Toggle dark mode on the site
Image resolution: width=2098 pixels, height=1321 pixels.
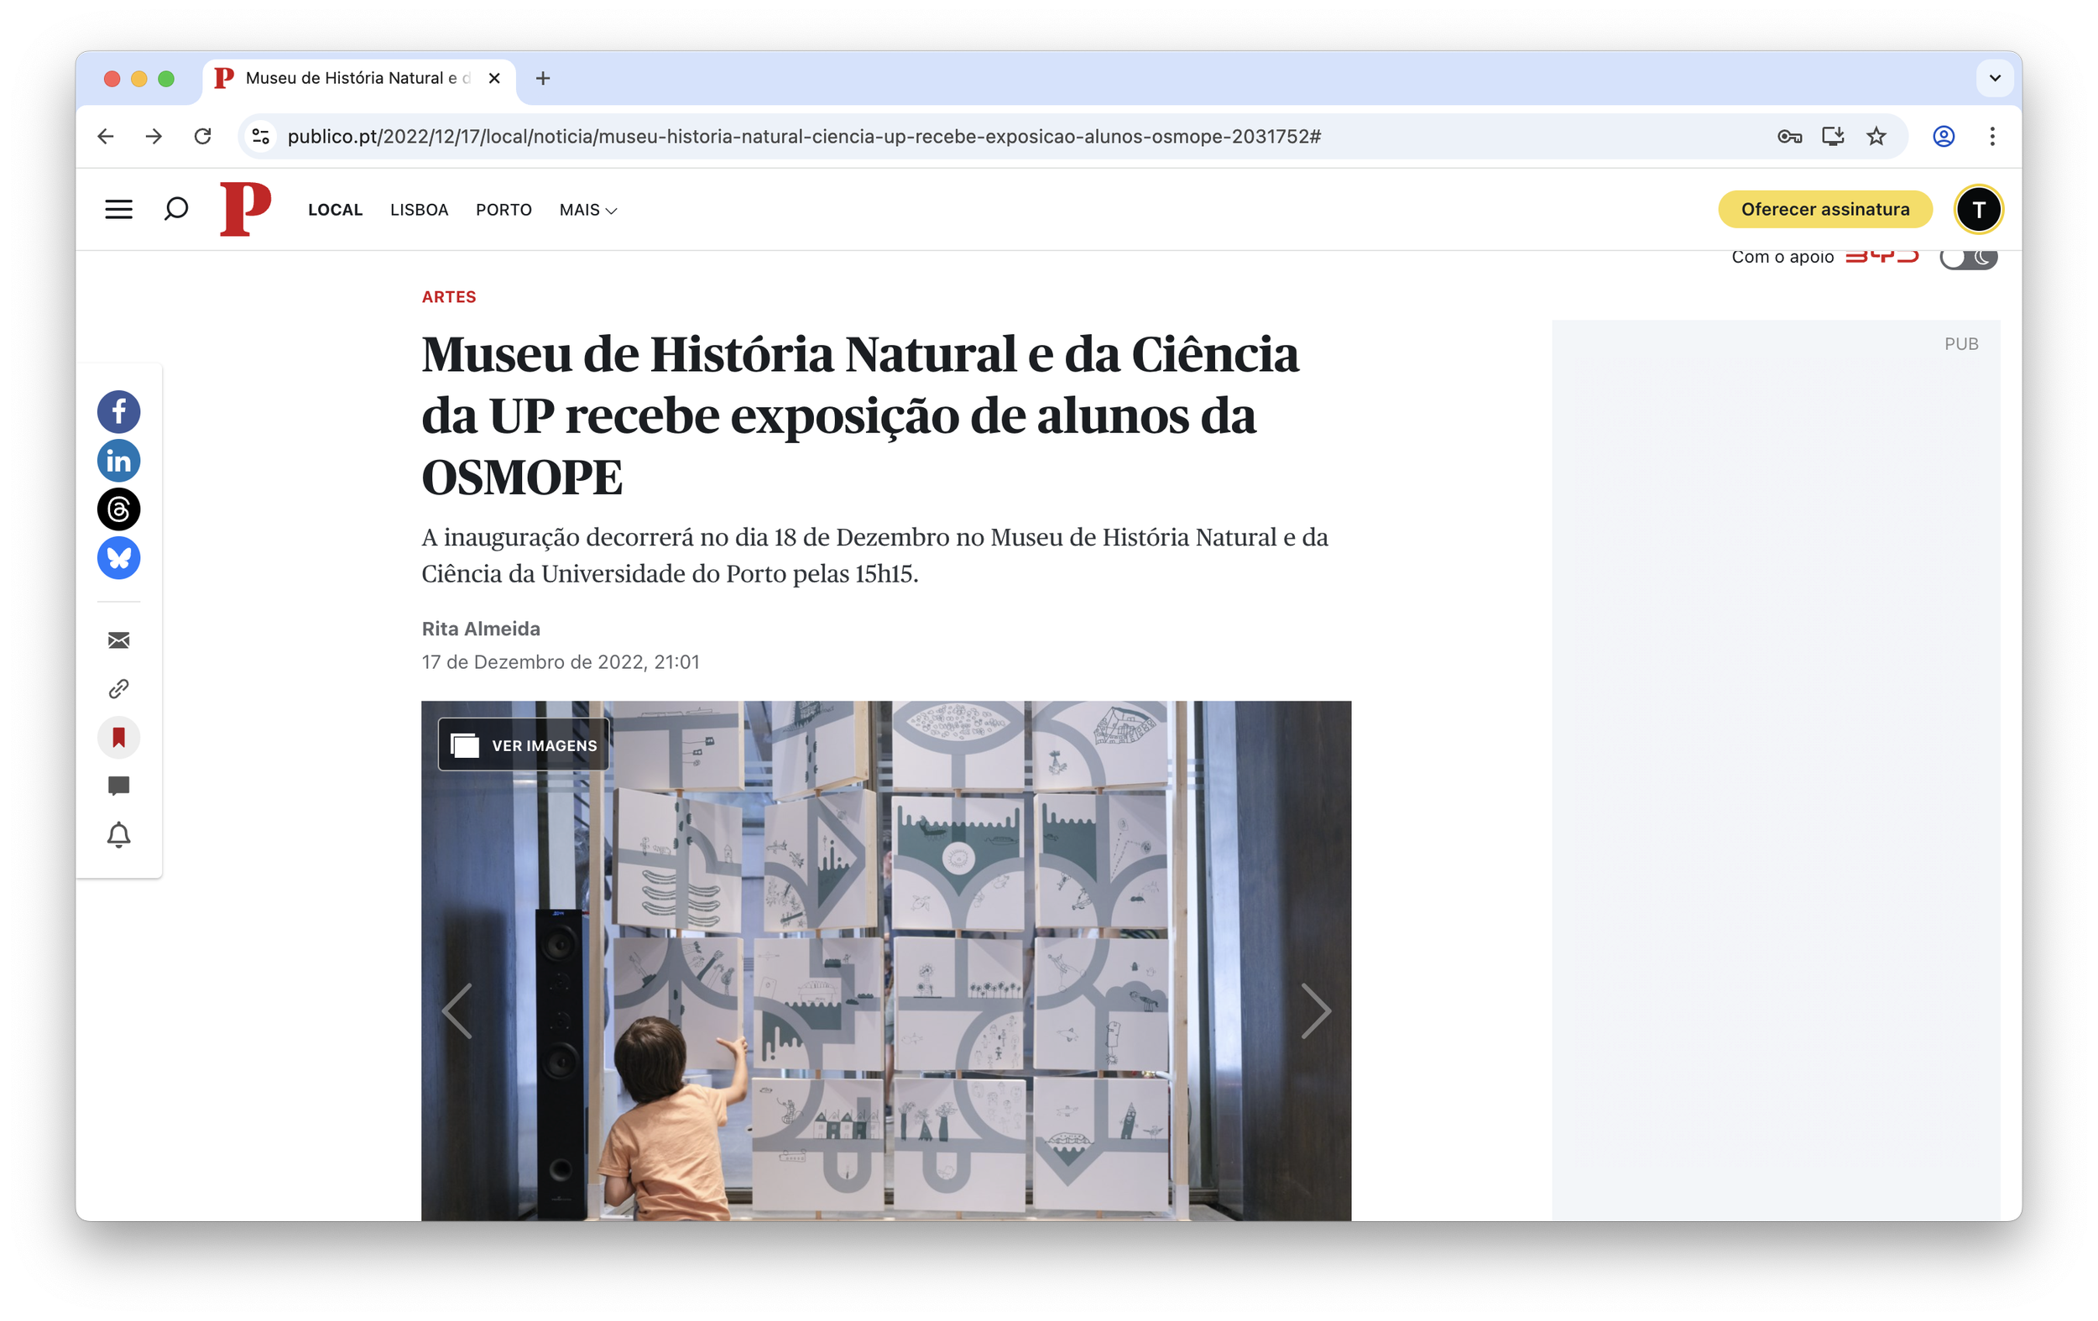(1967, 257)
